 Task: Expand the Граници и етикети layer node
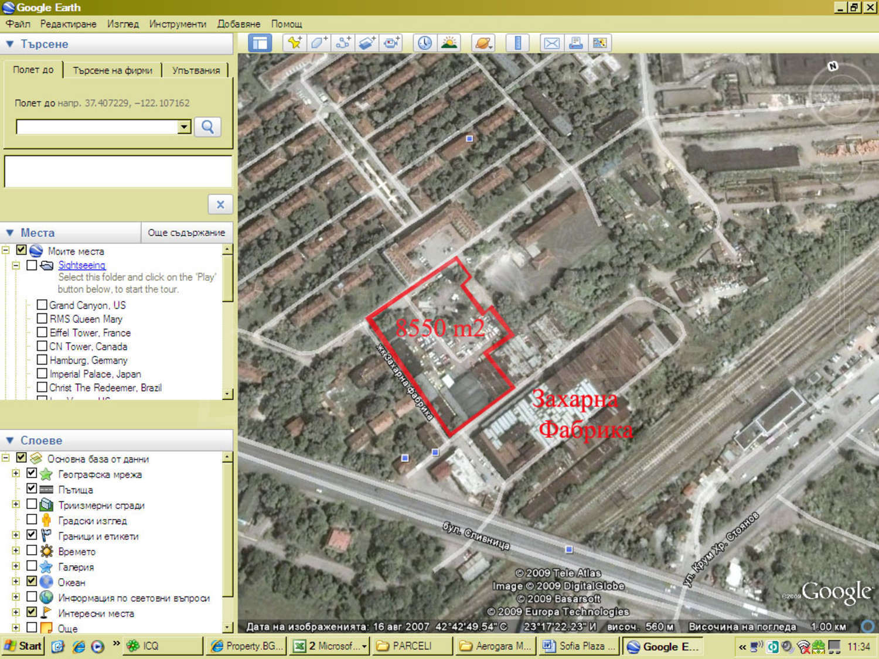coord(16,535)
